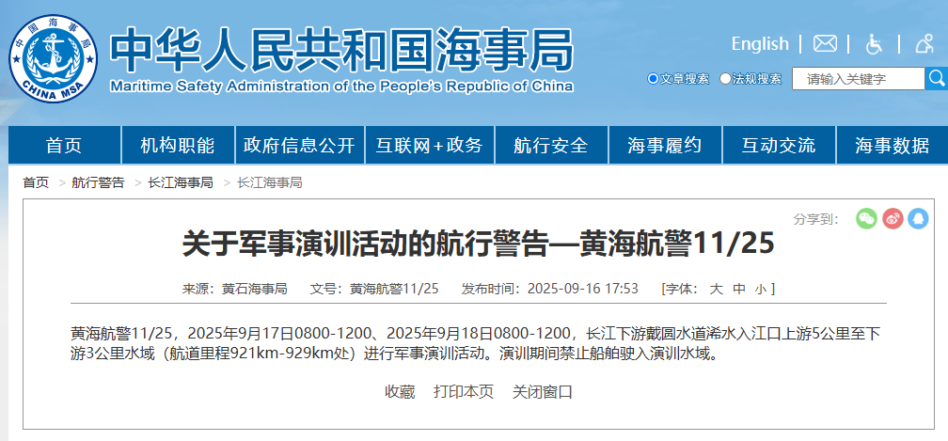Click the wheelchair accessibility icon
This screenshot has height=441, width=948.
(x=874, y=44)
